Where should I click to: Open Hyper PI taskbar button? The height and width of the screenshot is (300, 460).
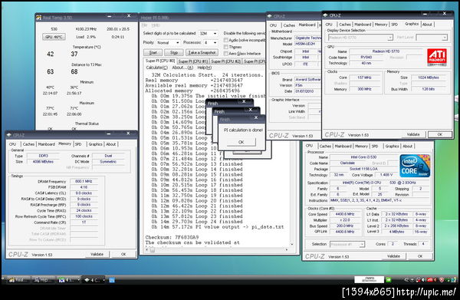43,280
